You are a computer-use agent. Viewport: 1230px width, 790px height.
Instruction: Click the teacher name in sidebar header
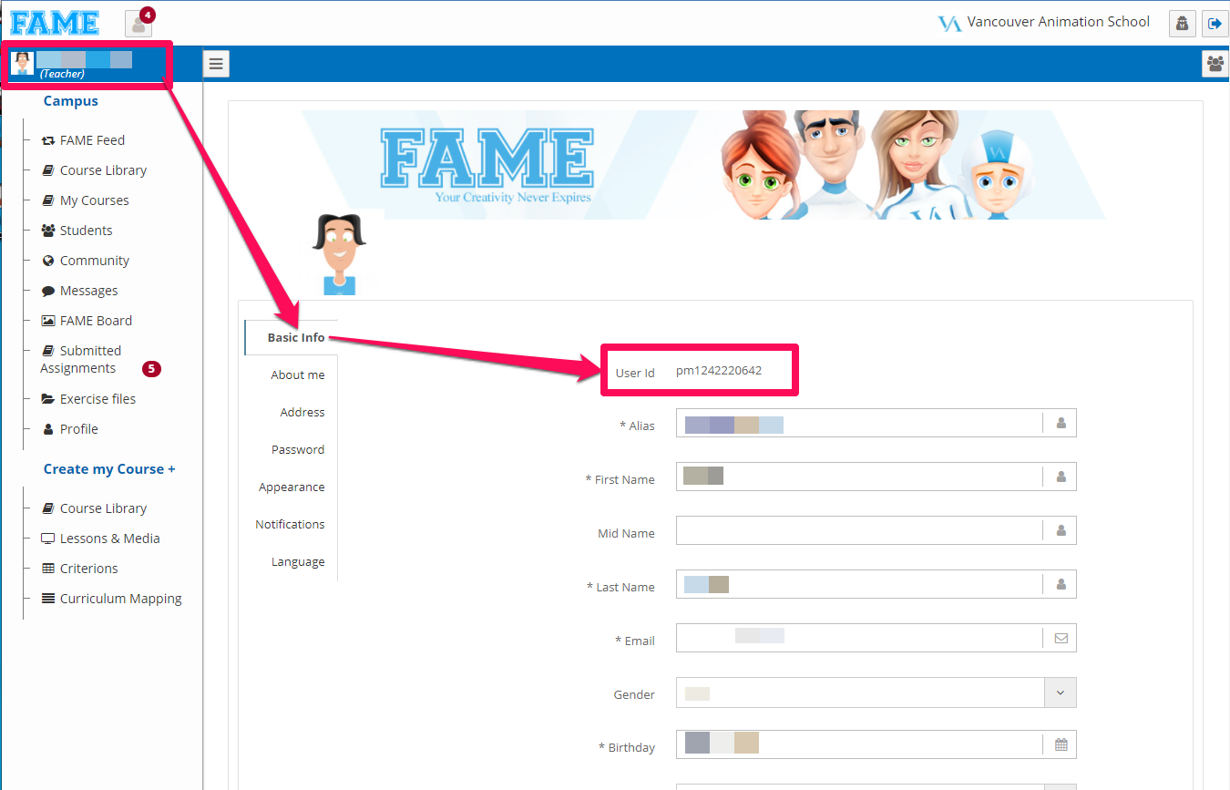84,60
